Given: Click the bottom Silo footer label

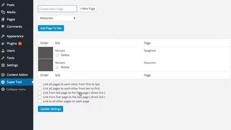Looking at the screenshot, I should pyautogui.click(x=58, y=75).
